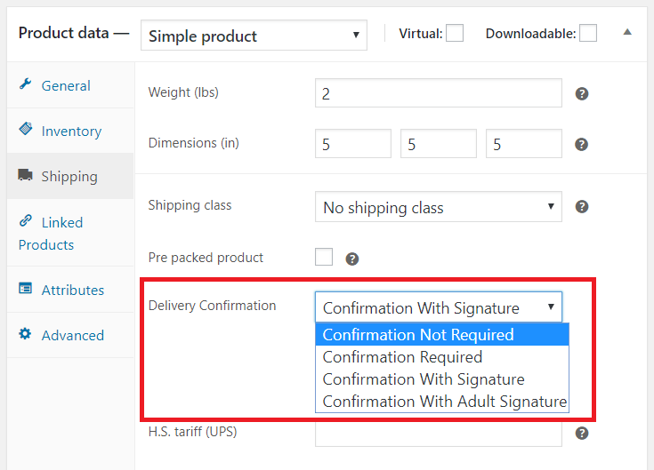Viewport: 654px width, 470px height.
Task: Check the Pre packed product box
Action: point(324,257)
